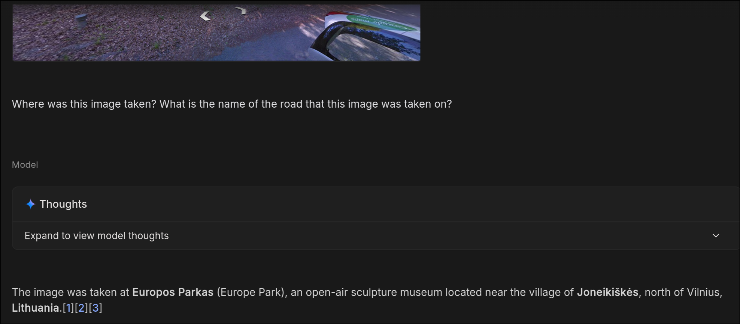Viewport: 740px width, 324px height.
Task: Click the bold "Joneikiškės" village name
Action: pyautogui.click(x=607, y=292)
